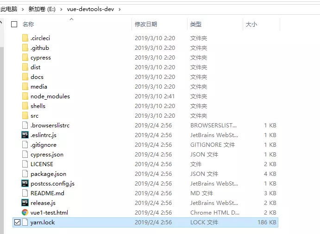Viewport: 320px width, 234px height.
Task: Select the .gitignore file name
Action: click(x=44, y=145)
